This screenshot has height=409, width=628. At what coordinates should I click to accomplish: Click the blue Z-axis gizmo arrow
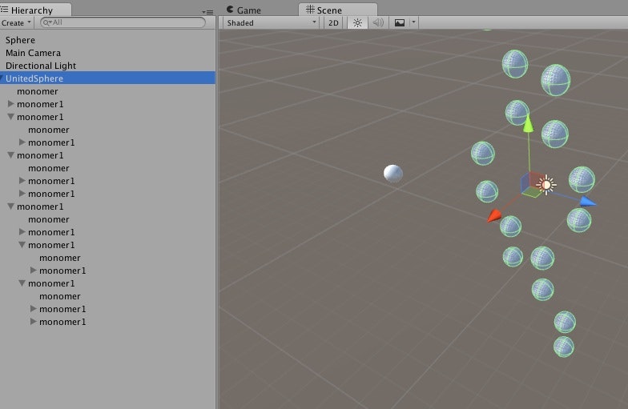588,202
